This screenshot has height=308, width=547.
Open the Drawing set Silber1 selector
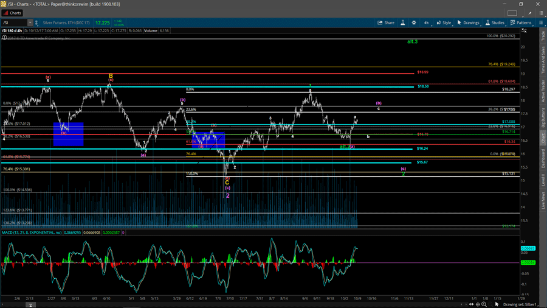[520, 304]
